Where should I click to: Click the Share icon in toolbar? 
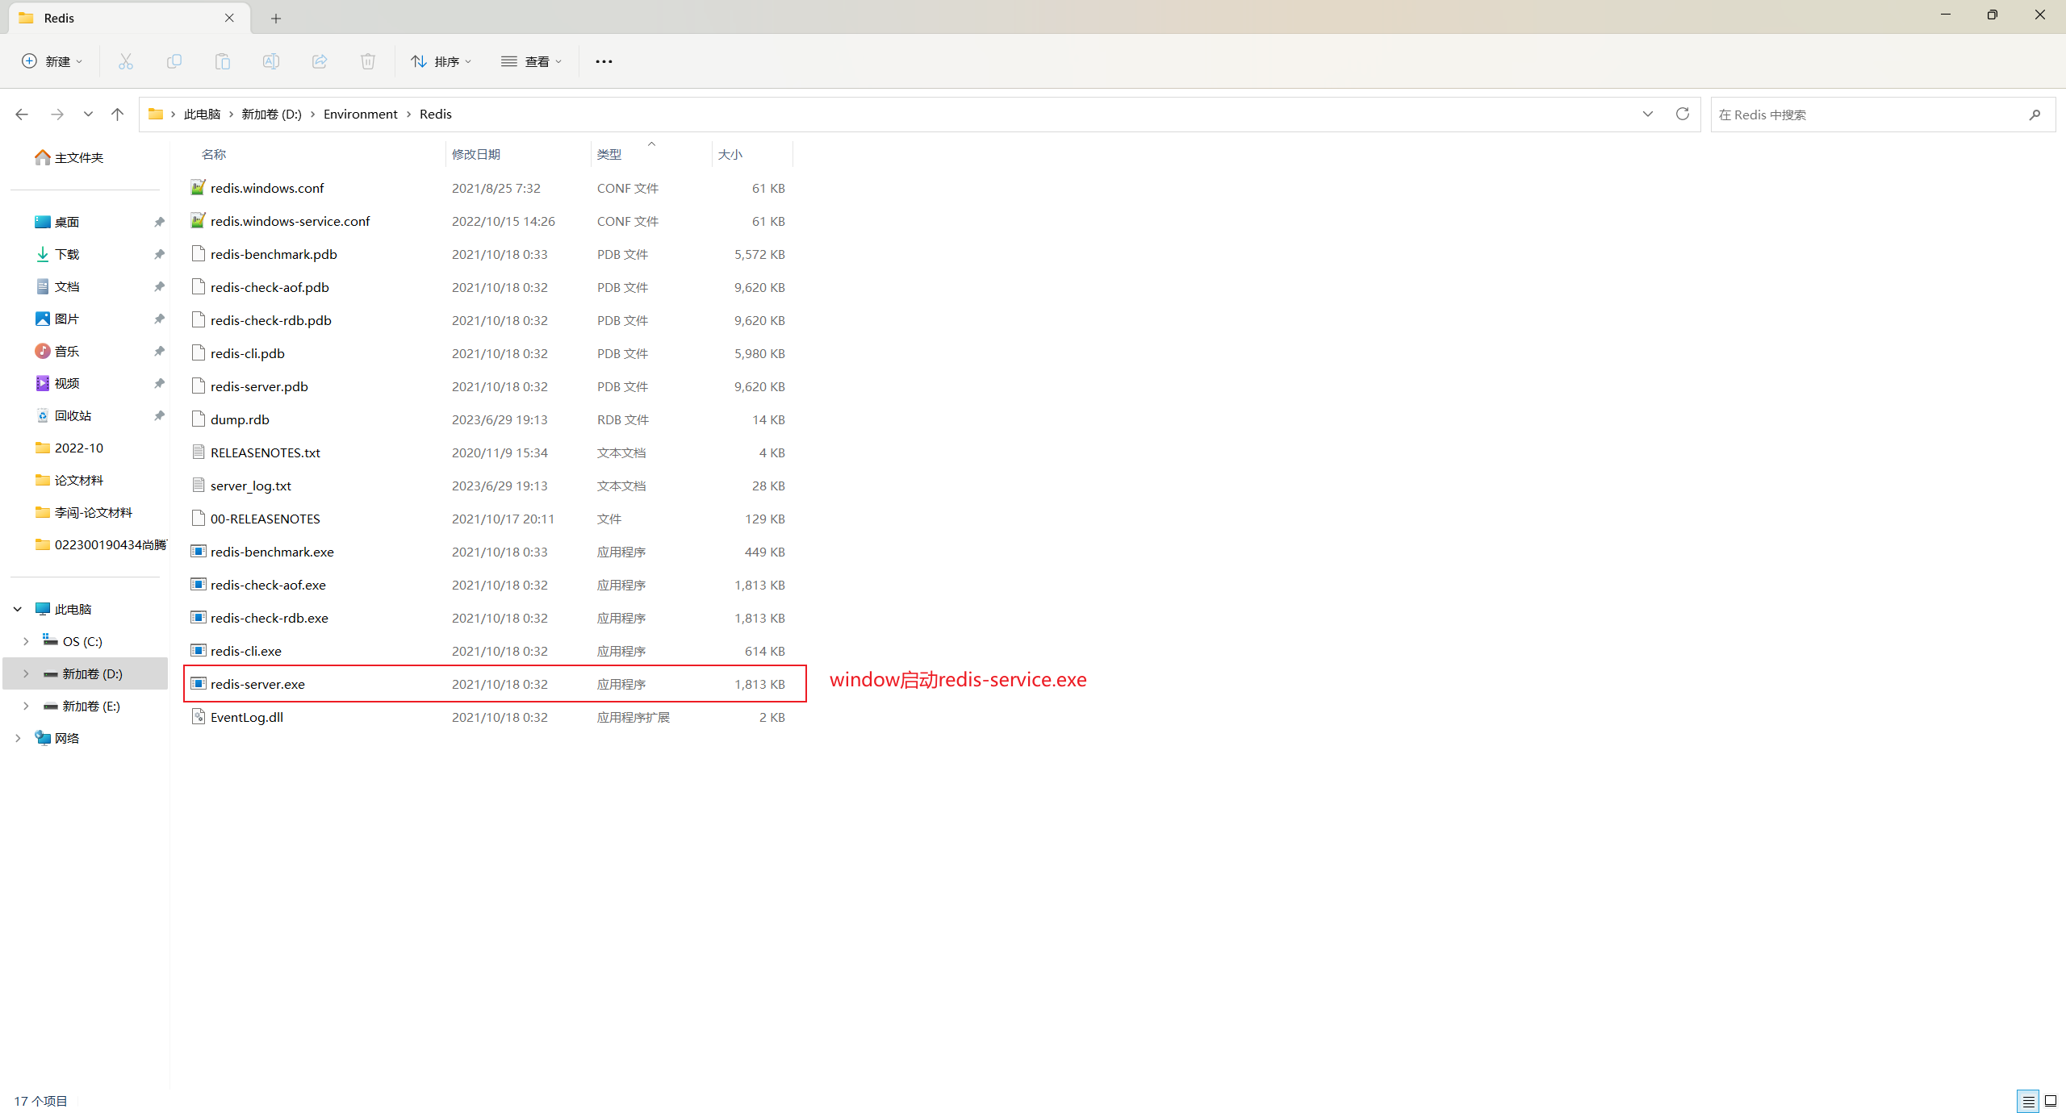click(x=320, y=61)
